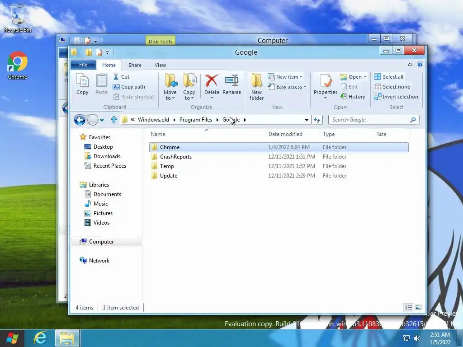Open Help with the blue question mark icon
Screen dimensions: 463x347
[420, 65]
